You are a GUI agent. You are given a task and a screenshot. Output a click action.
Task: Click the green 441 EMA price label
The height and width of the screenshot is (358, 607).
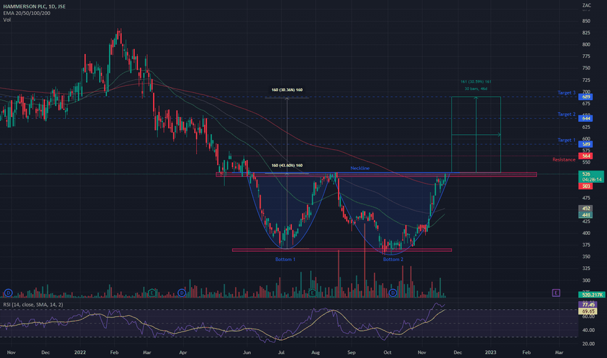click(x=586, y=215)
